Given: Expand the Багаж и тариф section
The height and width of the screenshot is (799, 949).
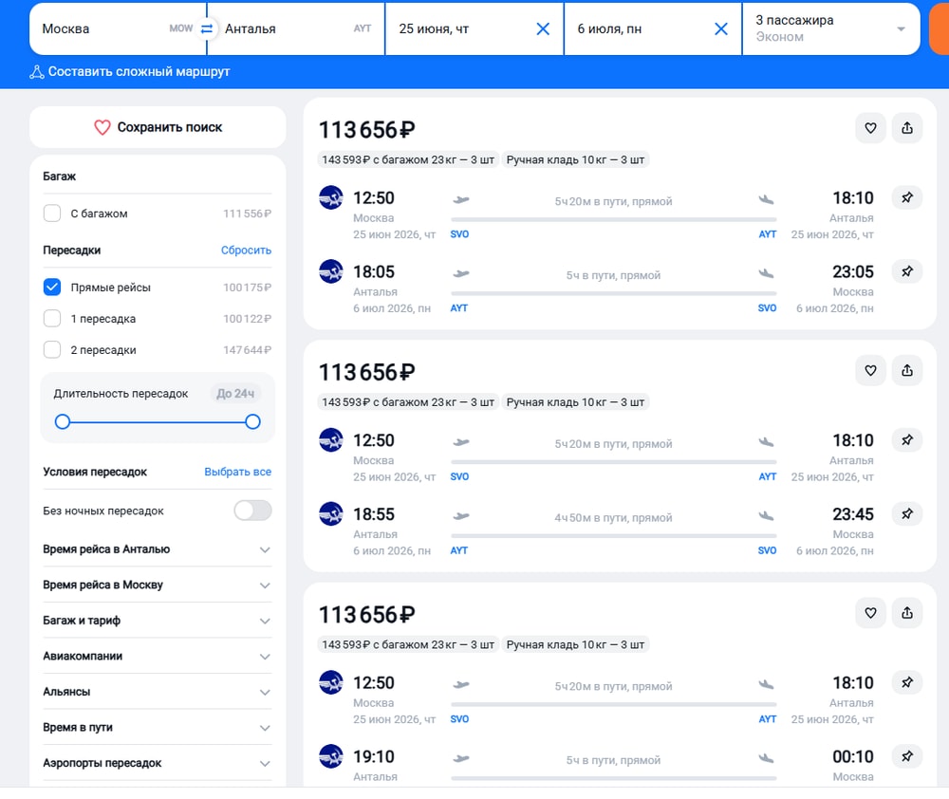Looking at the screenshot, I should click(157, 621).
